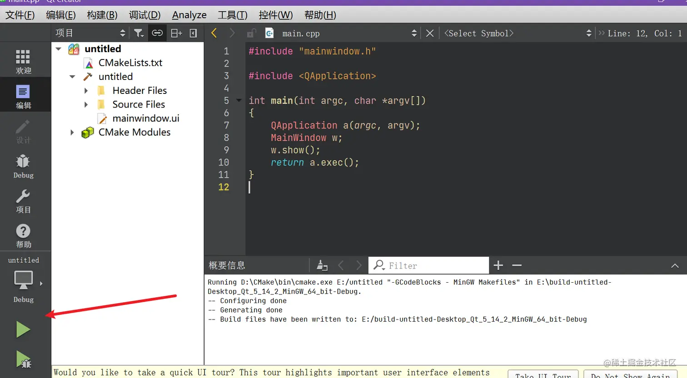Collapse the top-level untitled project node

coord(59,49)
